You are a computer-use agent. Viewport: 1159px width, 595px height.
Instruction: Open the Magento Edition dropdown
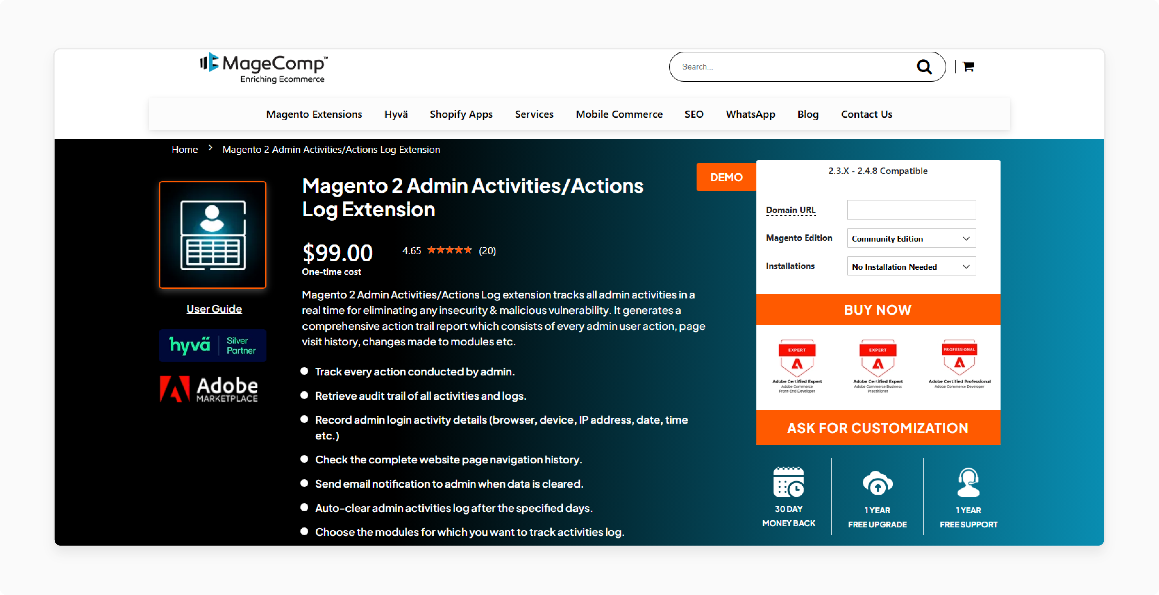click(911, 239)
